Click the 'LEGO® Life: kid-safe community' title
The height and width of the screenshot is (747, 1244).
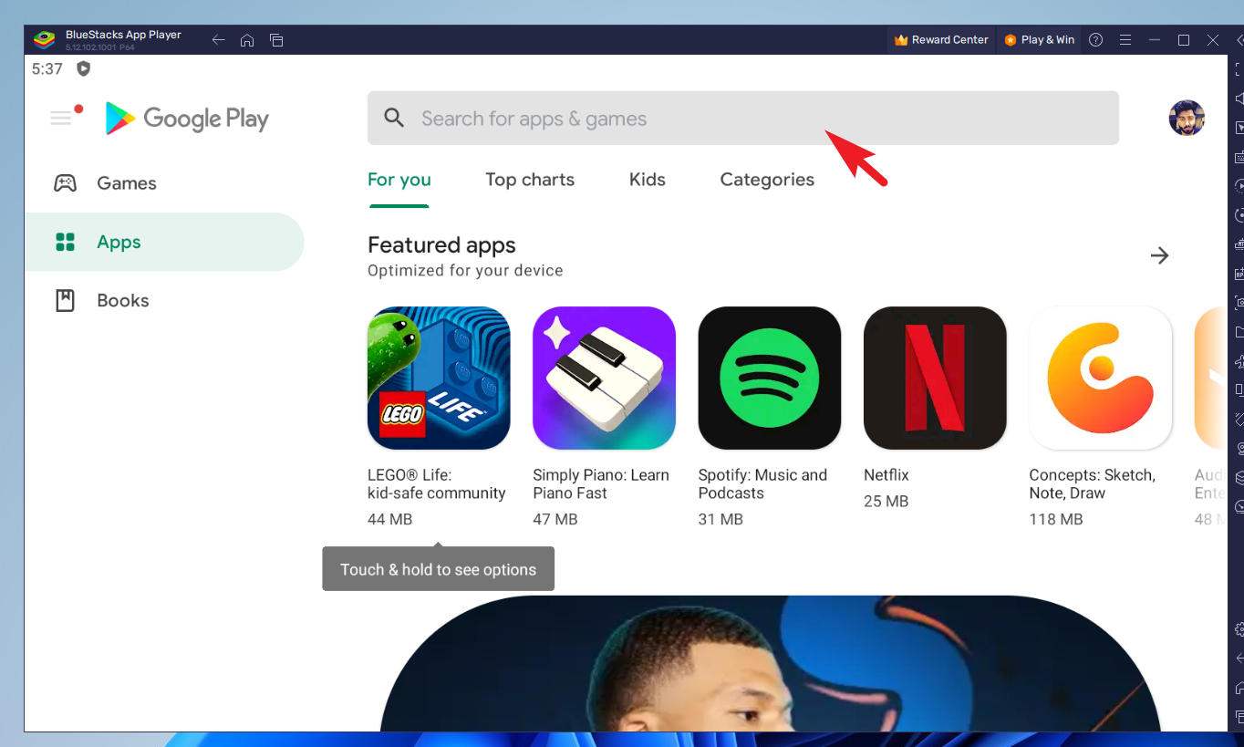point(436,484)
